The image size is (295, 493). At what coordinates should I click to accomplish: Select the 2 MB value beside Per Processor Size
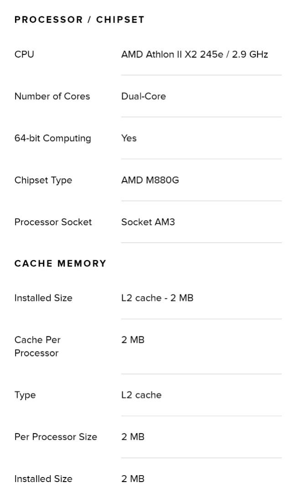tap(133, 437)
